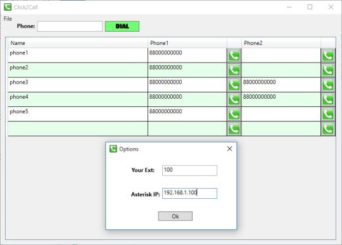342x245 pixels.
Task: Call Phone1 number for phone5 row
Action: 234,114
